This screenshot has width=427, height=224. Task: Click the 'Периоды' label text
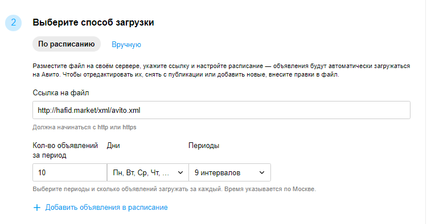pyautogui.click(x=204, y=146)
